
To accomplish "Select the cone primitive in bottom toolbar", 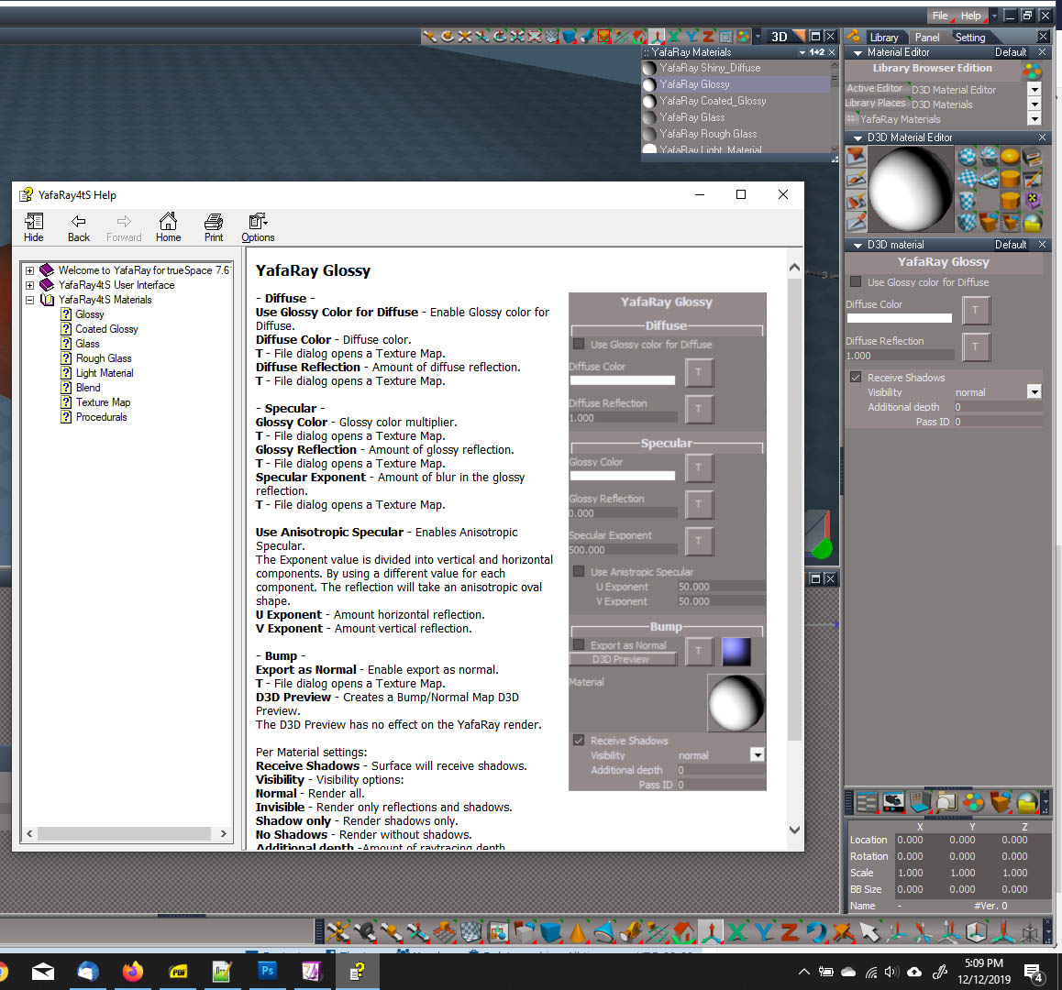I will (x=577, y=932).
